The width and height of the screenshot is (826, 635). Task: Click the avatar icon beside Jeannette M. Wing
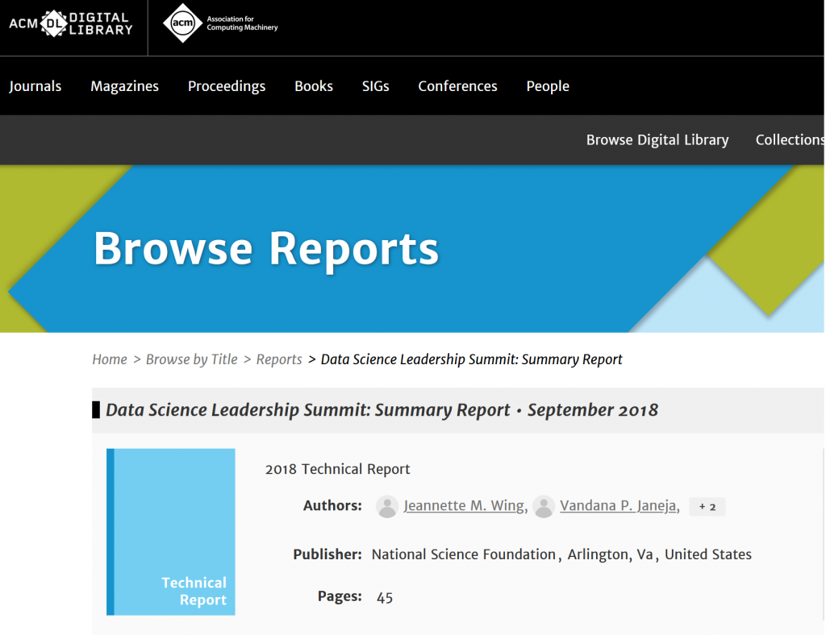[x=387, y=506]
